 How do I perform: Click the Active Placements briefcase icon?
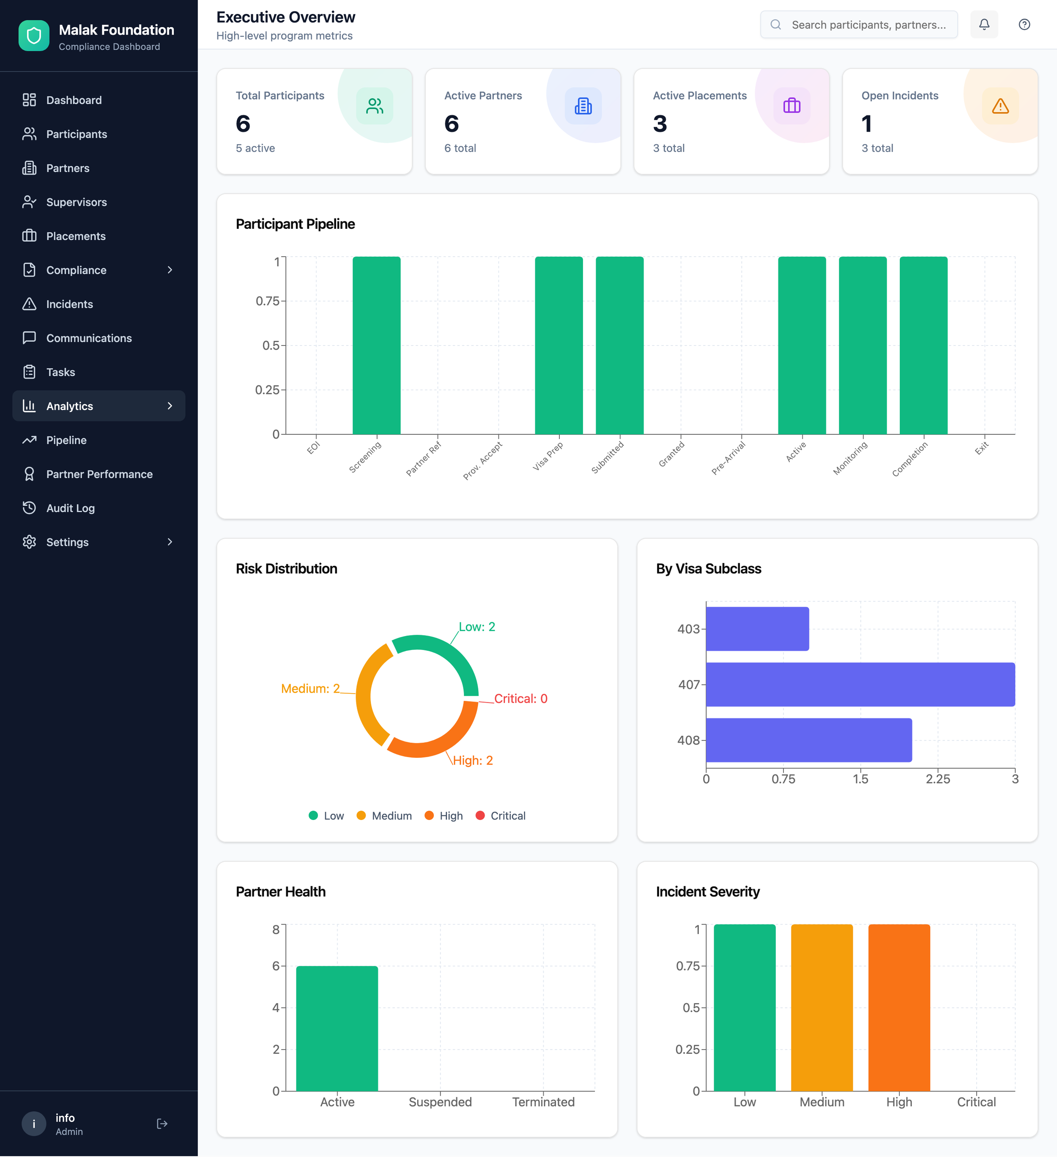pyautogui.click(x=791, y=106)
